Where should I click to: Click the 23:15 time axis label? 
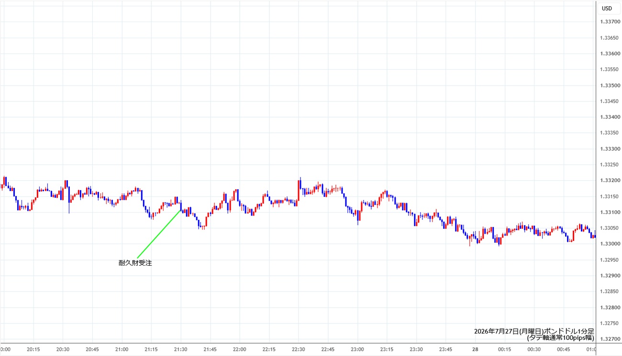(x=387, y=349)
